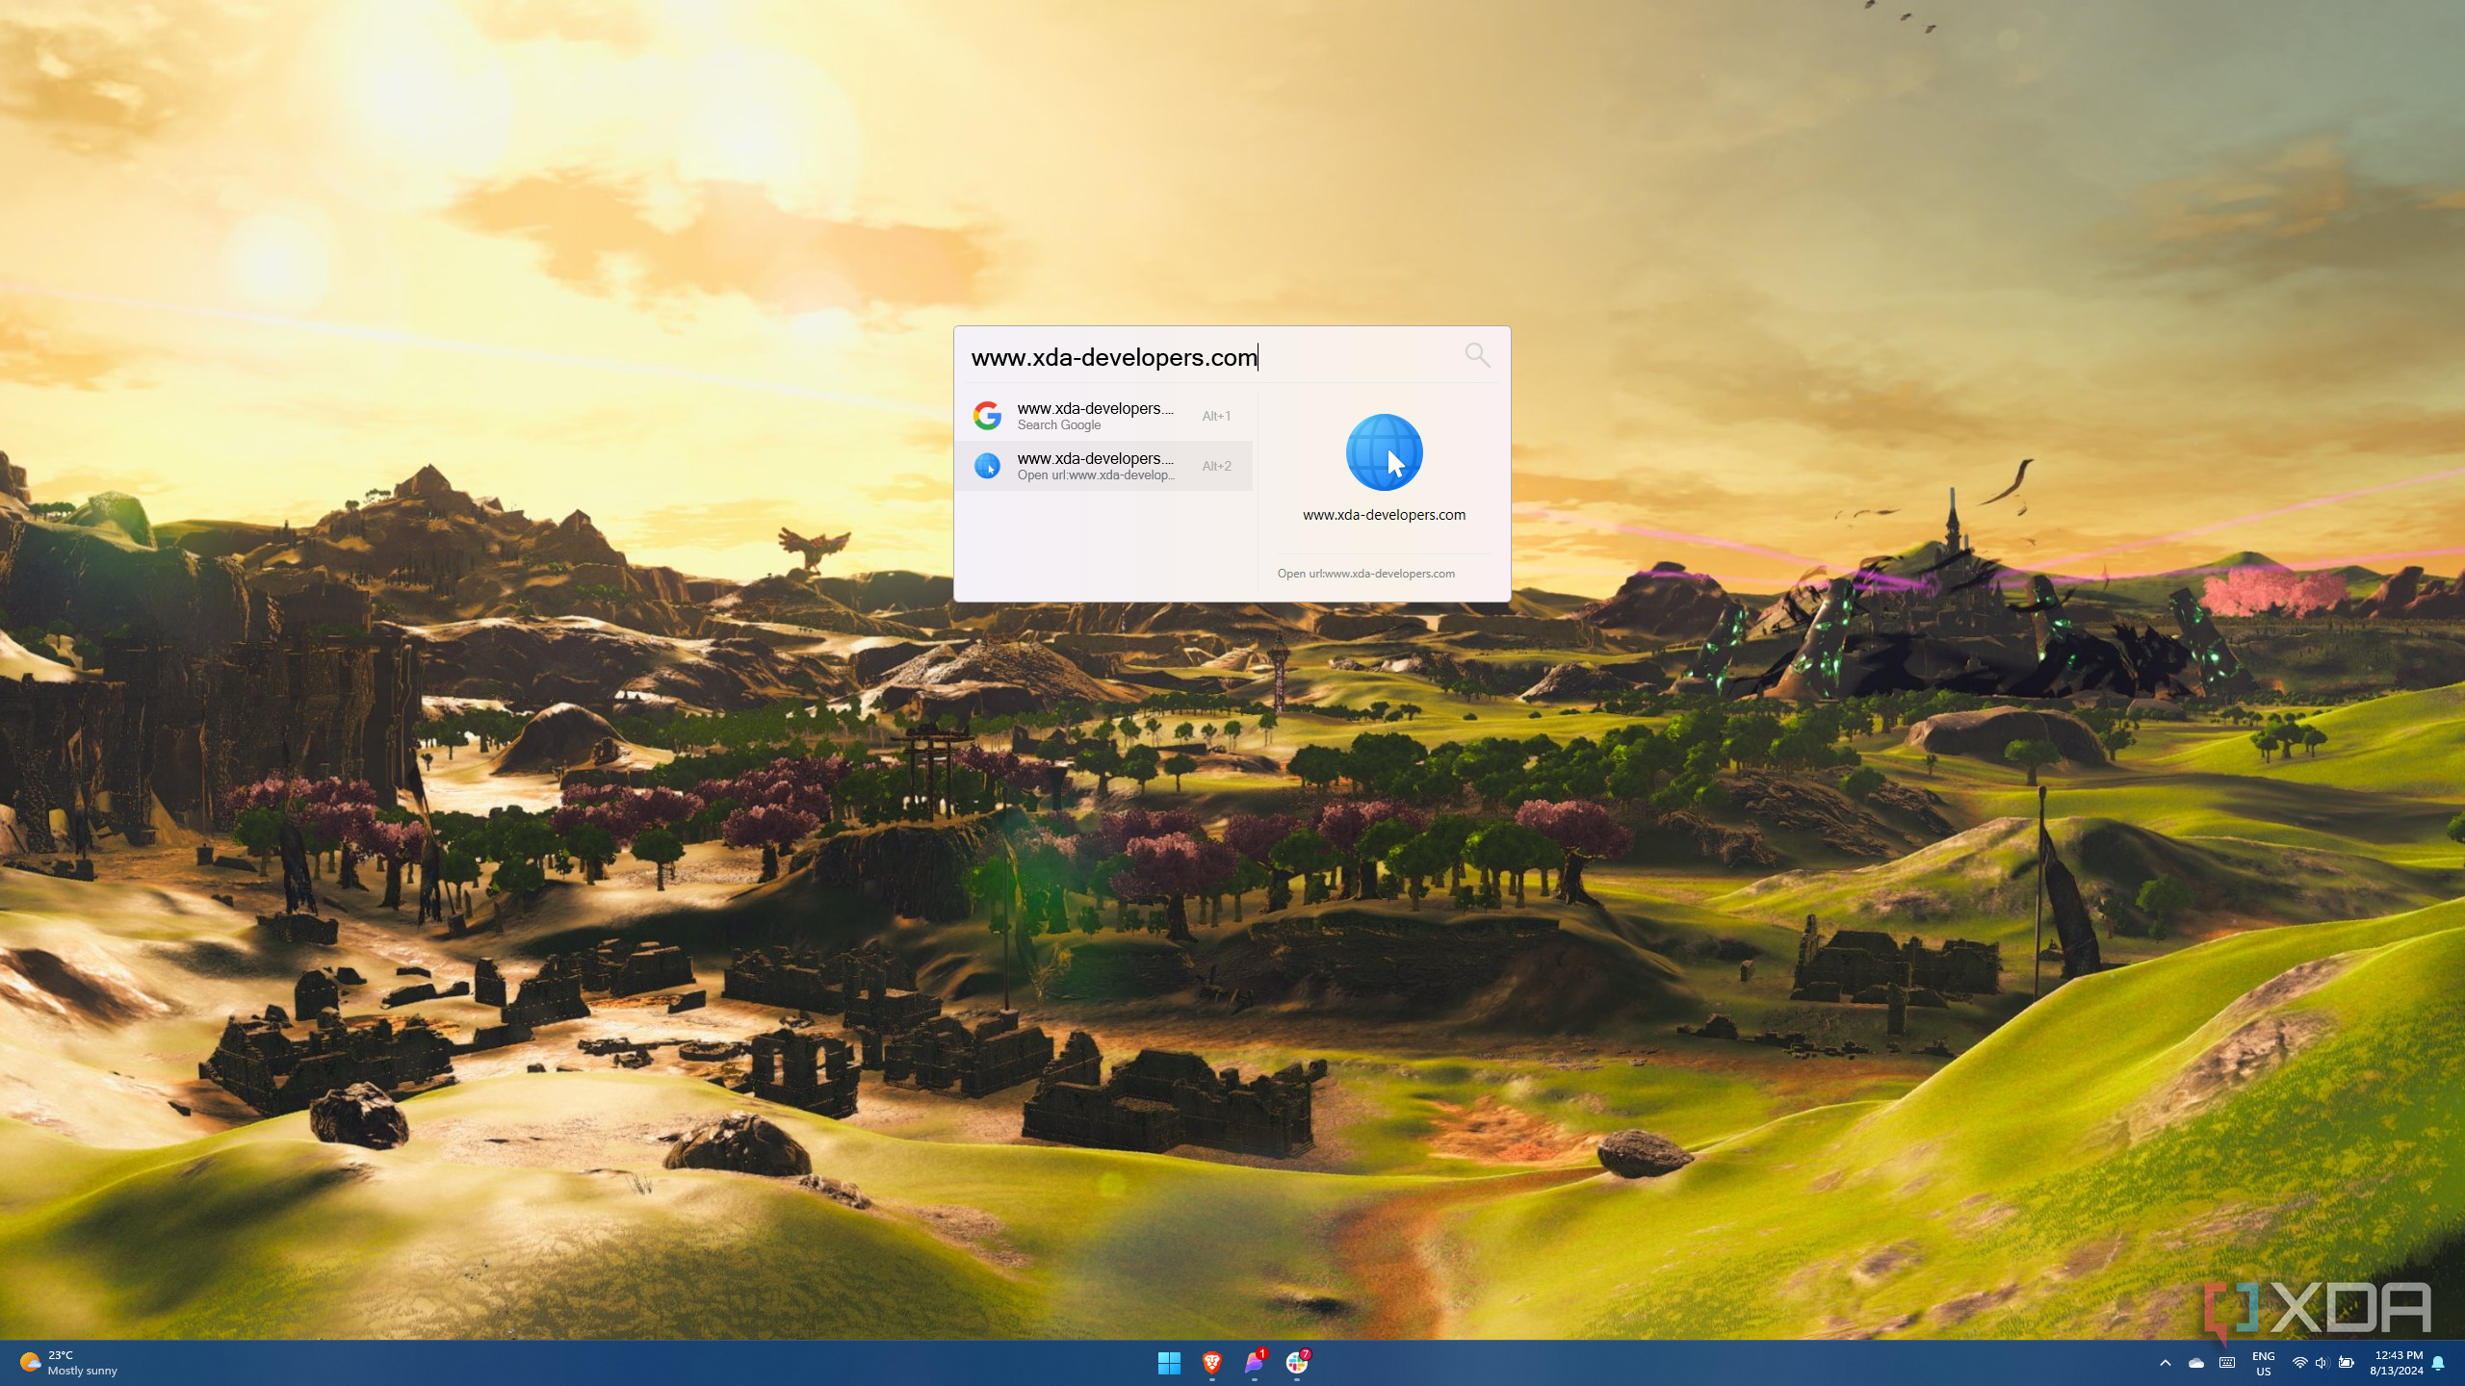Click the blue globe icon in second result
Viewport: 2465px width, 1386px height.
pos(987,466)
